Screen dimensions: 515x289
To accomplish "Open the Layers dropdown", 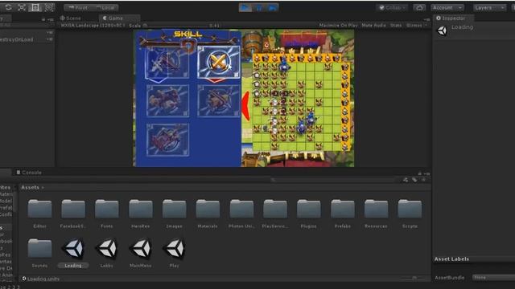I will point(489,7).
